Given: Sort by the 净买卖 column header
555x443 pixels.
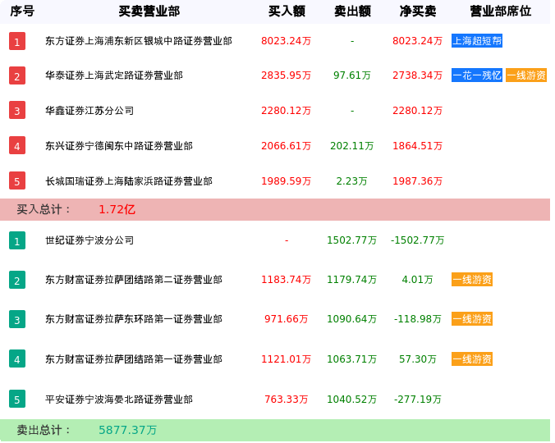Looking at the screenshot, I should 418,11.
